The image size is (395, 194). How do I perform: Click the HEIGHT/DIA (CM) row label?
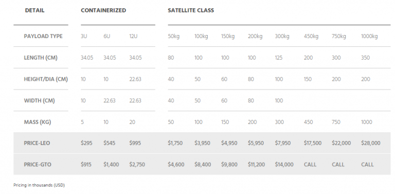tap(46, 79)
